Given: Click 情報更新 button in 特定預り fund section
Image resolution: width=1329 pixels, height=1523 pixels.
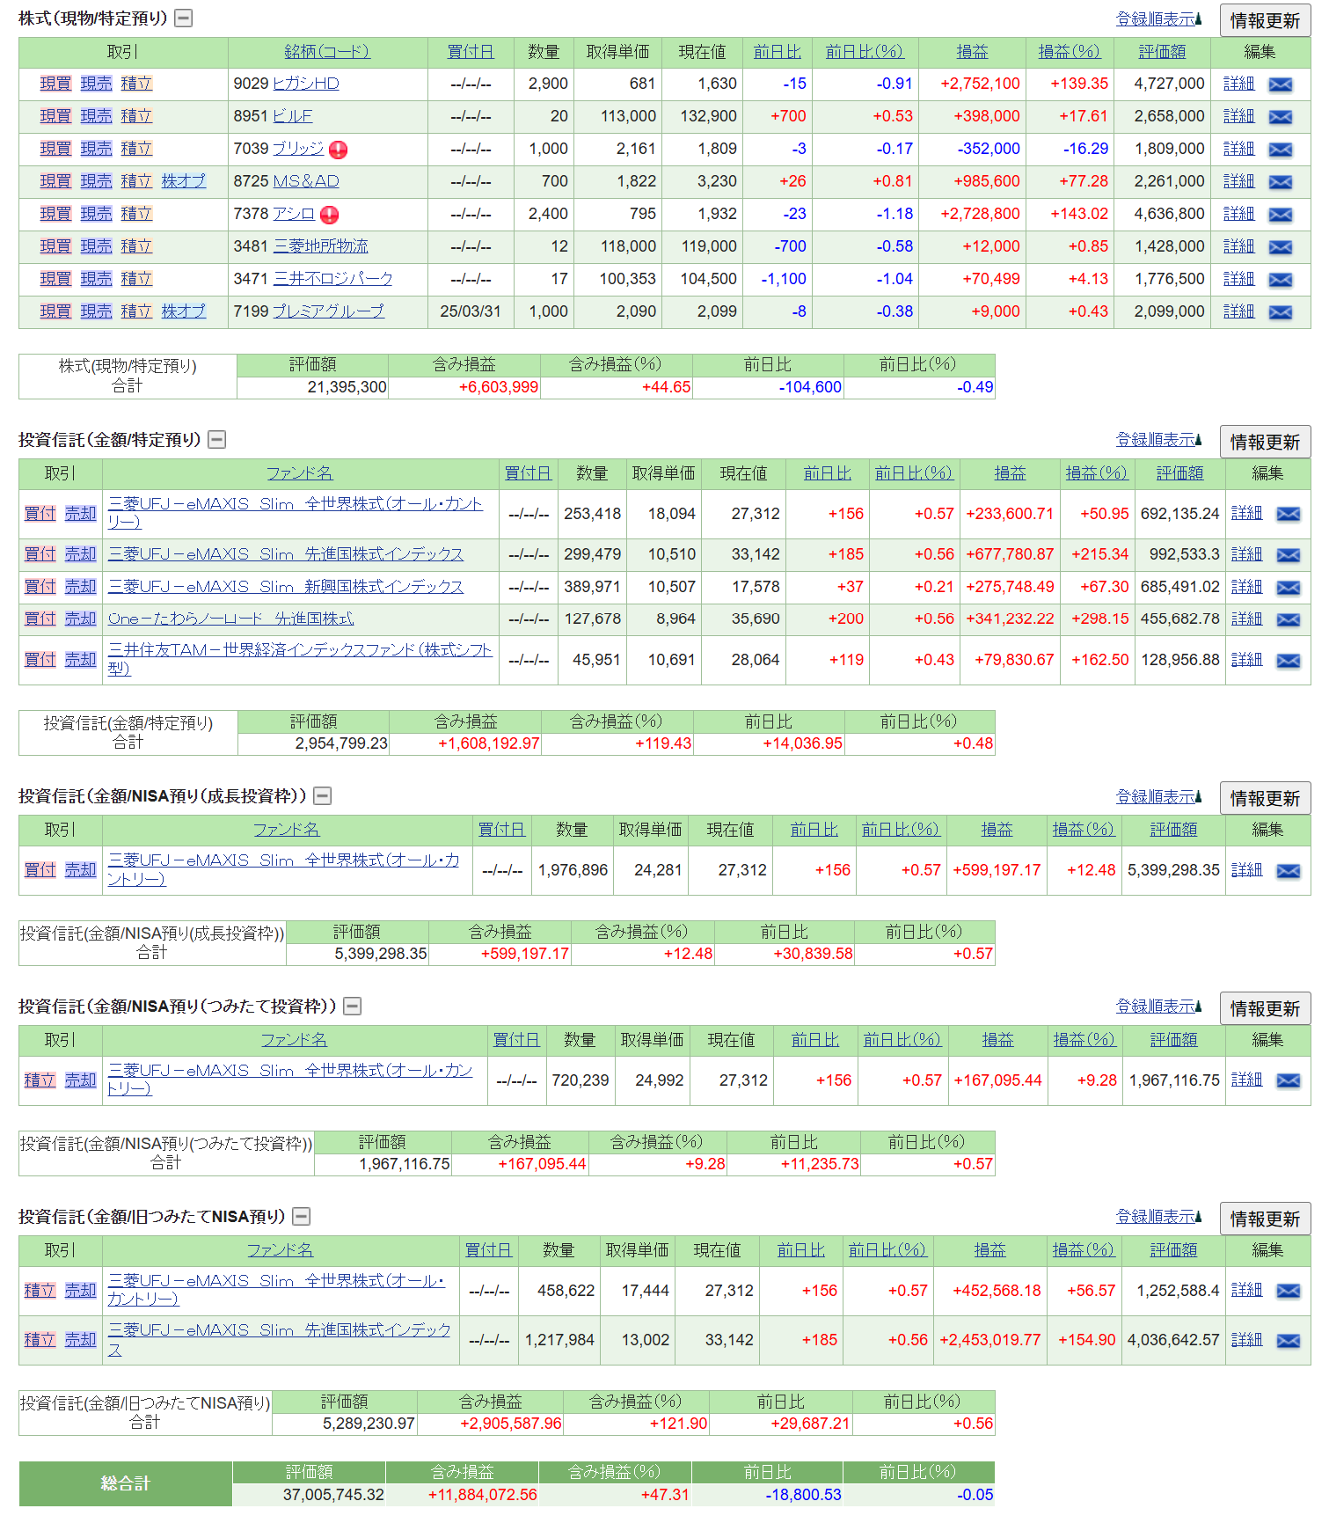Looking at the screenshot, I should (x=1265, y=442).
